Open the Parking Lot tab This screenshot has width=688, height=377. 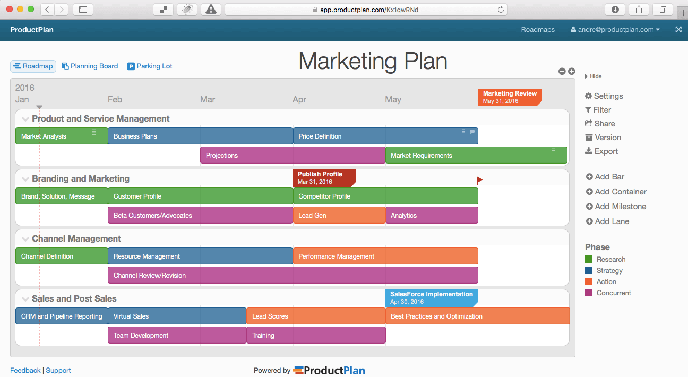(x=150, y=66)
